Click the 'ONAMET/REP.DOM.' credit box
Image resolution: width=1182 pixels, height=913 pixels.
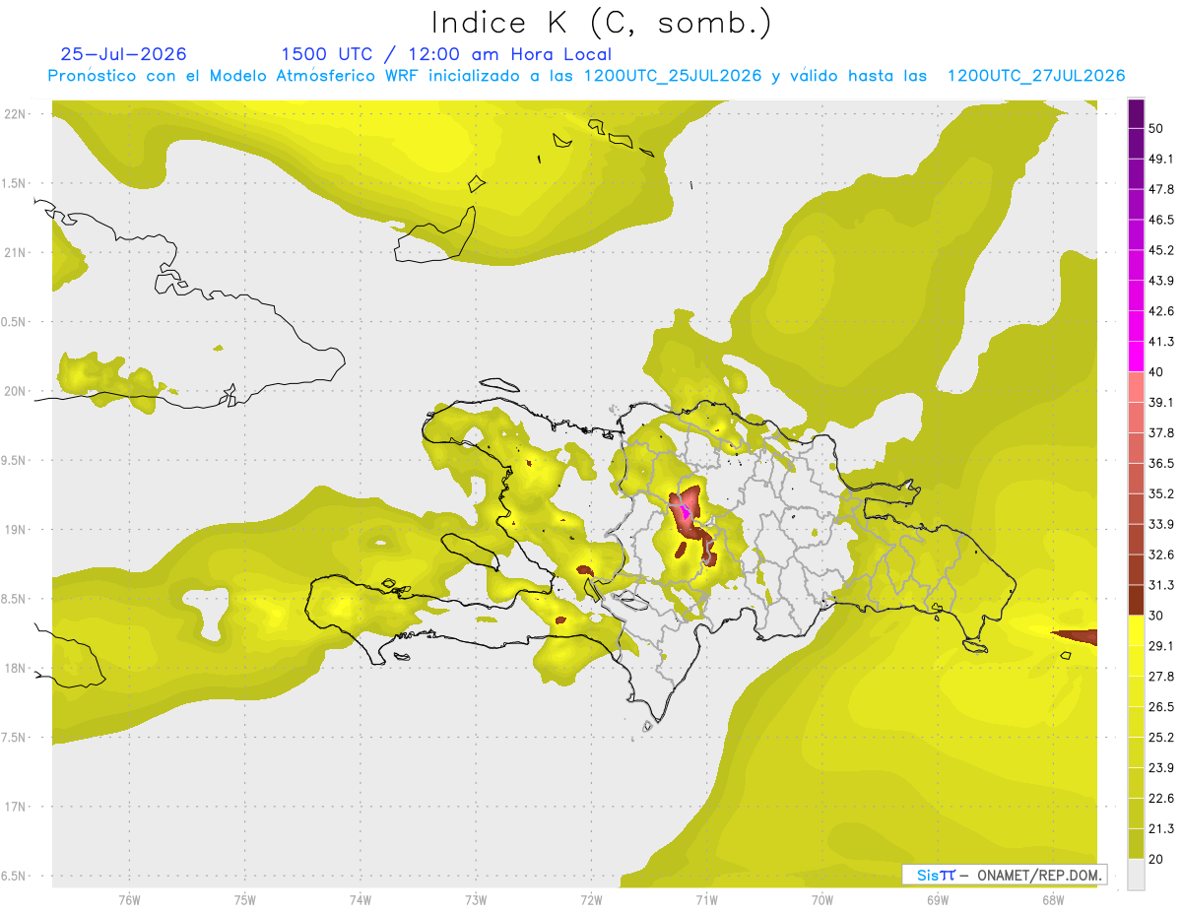1005,875
